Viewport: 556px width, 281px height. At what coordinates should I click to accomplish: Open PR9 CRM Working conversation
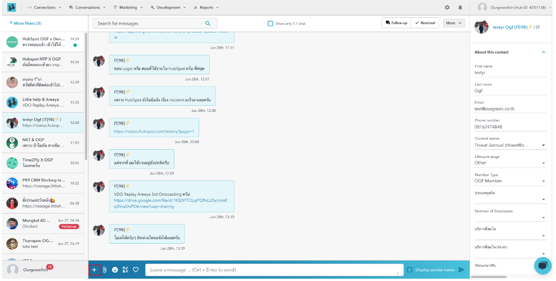[43, 183]
